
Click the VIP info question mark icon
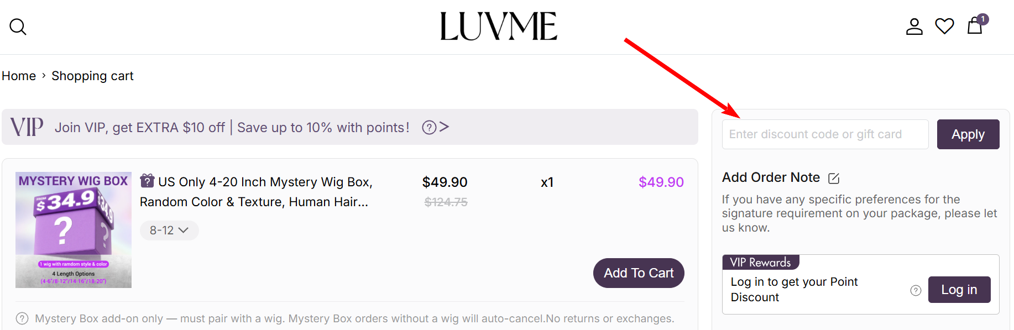(x=429, y=128)
